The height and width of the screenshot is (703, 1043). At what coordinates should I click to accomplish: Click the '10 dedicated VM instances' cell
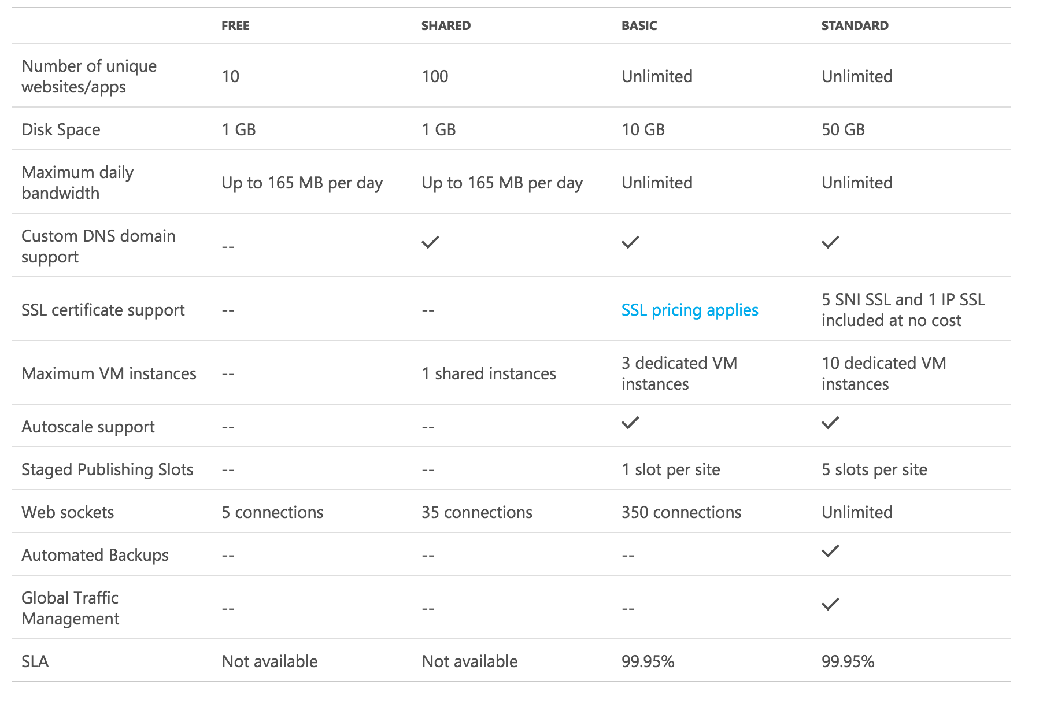point(883,373)
